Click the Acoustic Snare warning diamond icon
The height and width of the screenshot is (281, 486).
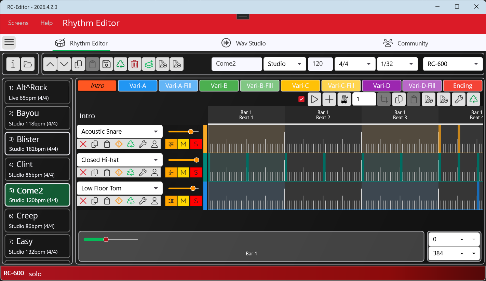(x=119, y=144)
